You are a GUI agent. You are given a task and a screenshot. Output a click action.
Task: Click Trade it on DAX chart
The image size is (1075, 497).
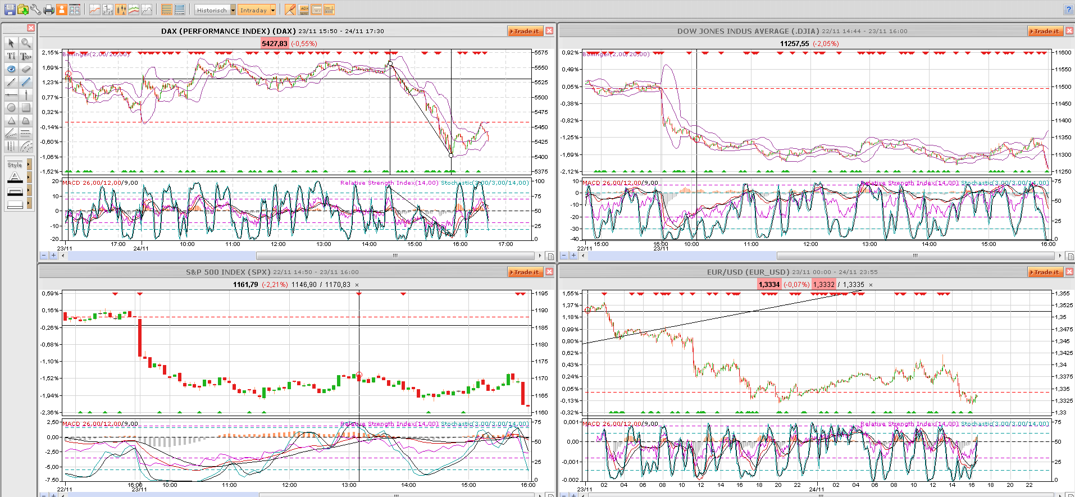(x=526, y=31)
